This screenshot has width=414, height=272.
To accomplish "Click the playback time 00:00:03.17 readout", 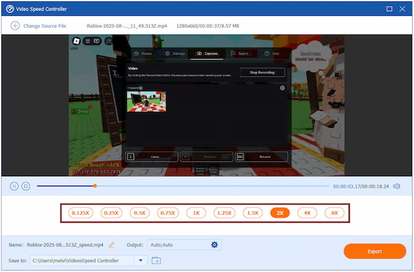I will pos(346,186).
